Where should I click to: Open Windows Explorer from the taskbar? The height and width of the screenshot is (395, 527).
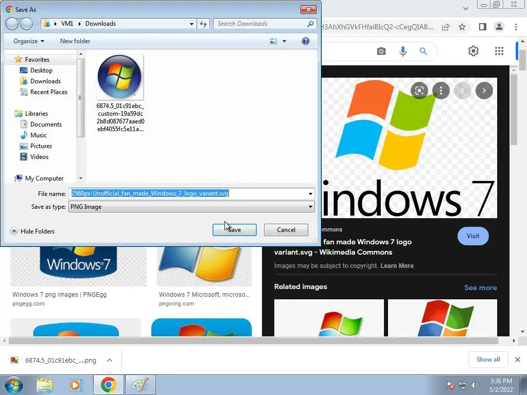tap(45, 385)
